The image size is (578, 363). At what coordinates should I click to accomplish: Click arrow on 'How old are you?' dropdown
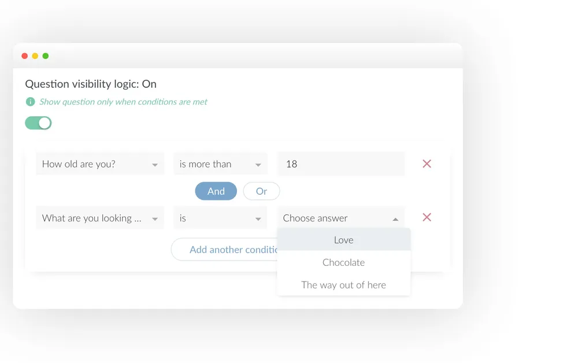(155, 165)
